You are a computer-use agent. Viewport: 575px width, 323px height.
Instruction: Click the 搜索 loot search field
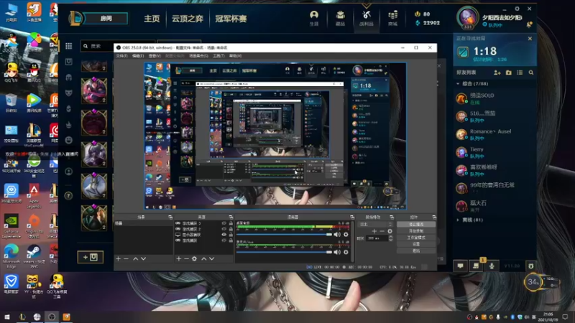[x=117, y=46]
